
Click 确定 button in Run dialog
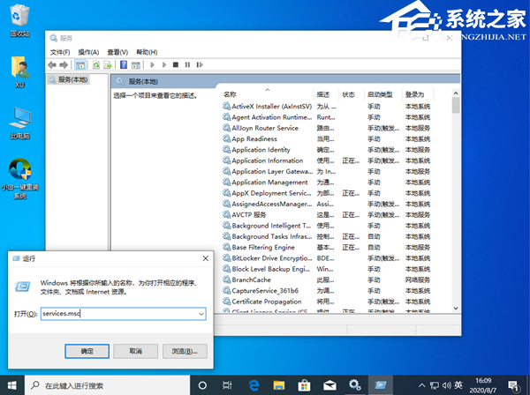point(85,351)
